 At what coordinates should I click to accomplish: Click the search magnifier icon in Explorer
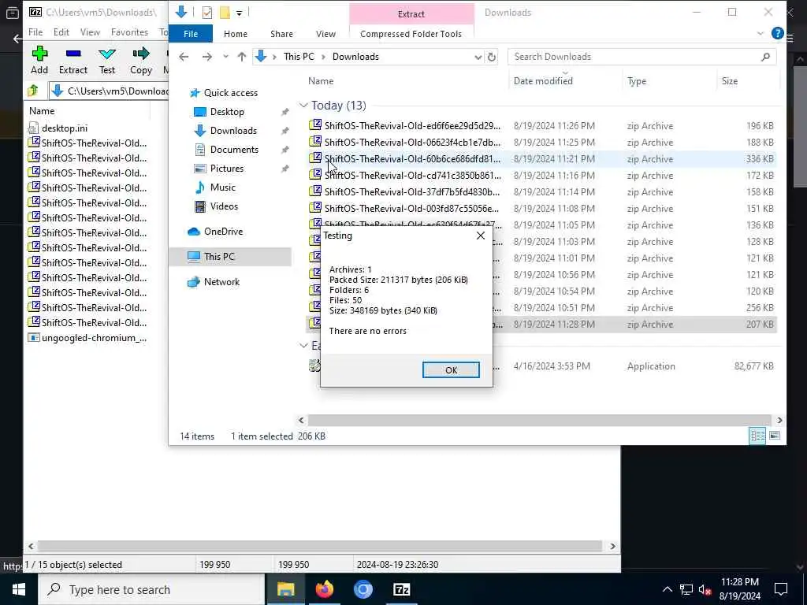point(765,57)
